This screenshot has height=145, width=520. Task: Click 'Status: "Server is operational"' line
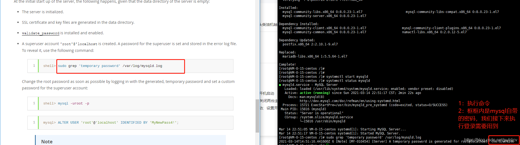(x=314, y=113)
